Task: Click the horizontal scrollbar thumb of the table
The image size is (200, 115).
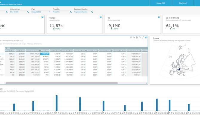Action: pos(62,83)
